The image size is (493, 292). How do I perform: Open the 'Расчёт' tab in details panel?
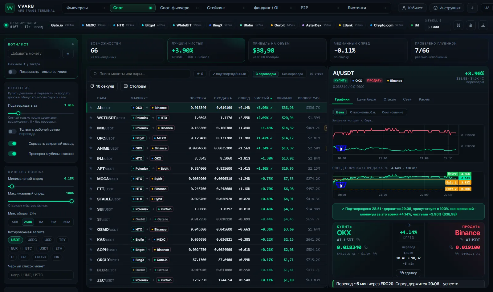(425, 100)
